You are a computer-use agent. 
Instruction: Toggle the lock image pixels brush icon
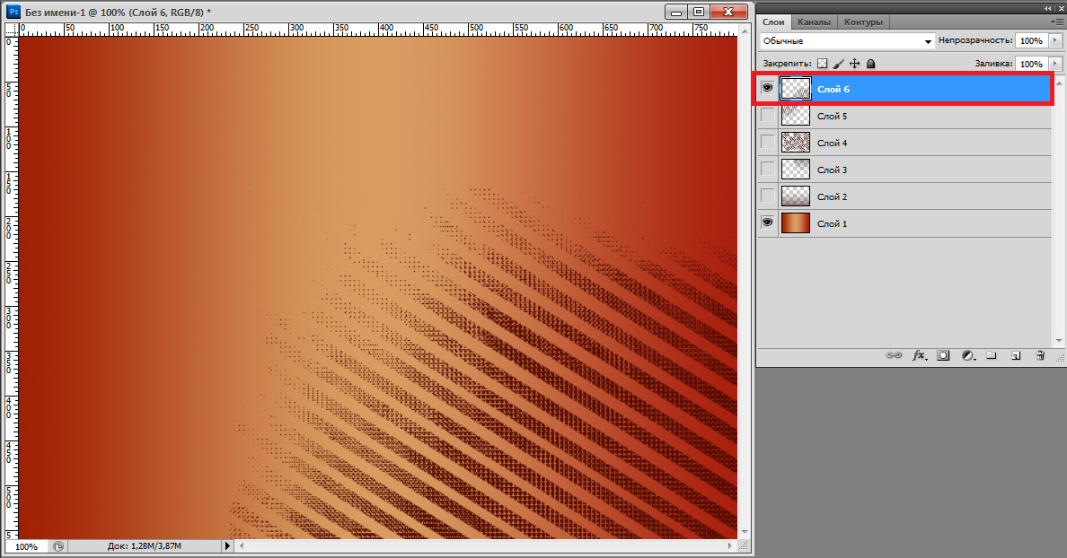[x=838, y=63]
